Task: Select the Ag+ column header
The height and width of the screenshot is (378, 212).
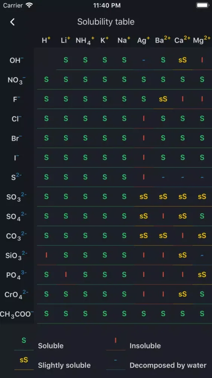Action: coord(143,40)
